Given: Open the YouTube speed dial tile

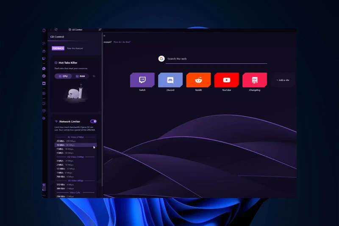Looking at the screenshot, I should (x=227, y=80).
